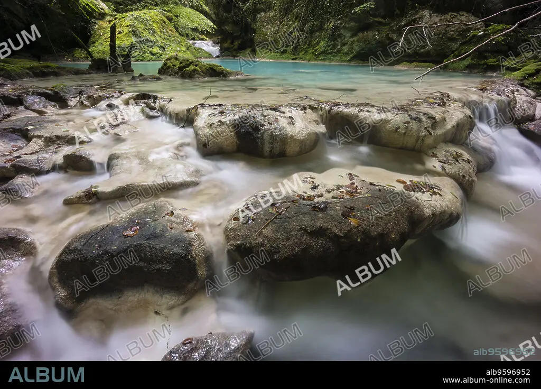Click the teal alb9596952 watermark over the photo

504,352
